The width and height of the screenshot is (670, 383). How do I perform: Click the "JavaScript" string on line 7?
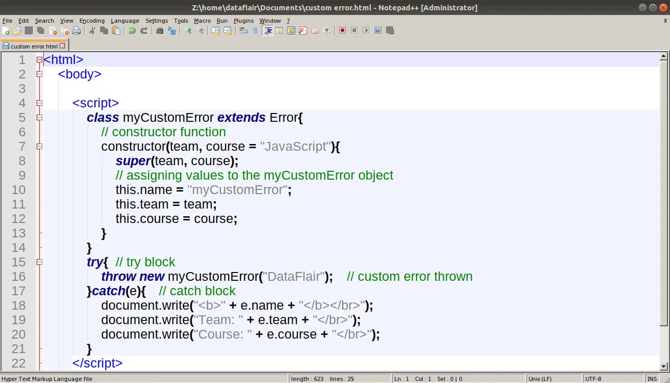[x=295, y=147]
